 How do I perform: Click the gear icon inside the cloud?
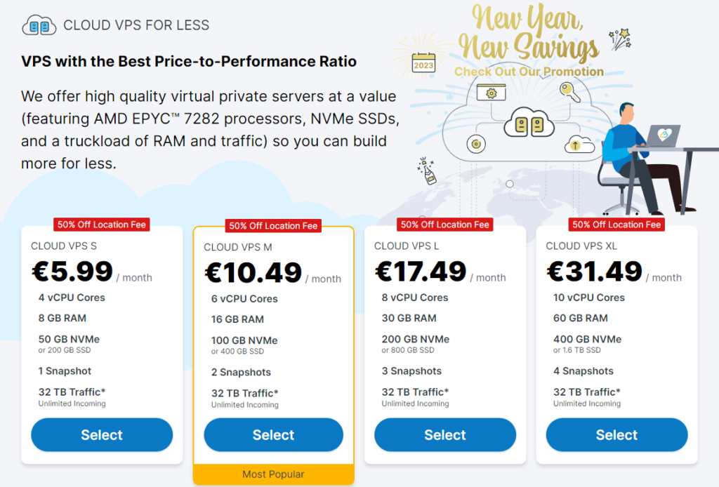point(492,92)
